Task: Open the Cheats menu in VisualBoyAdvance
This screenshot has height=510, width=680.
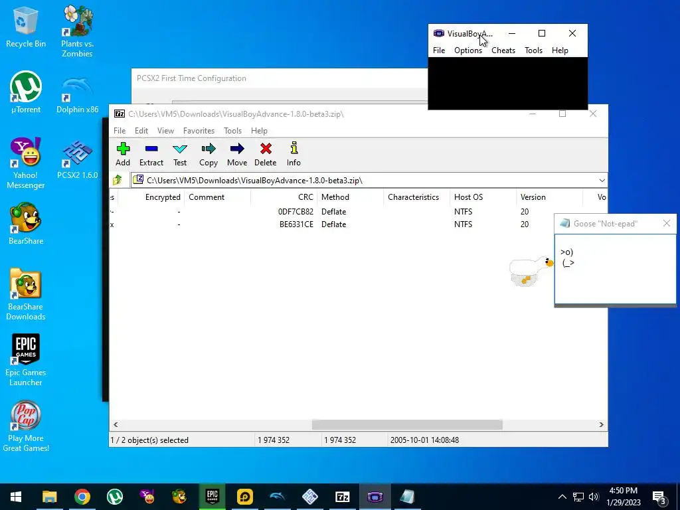Action: (x=503, y=50)
